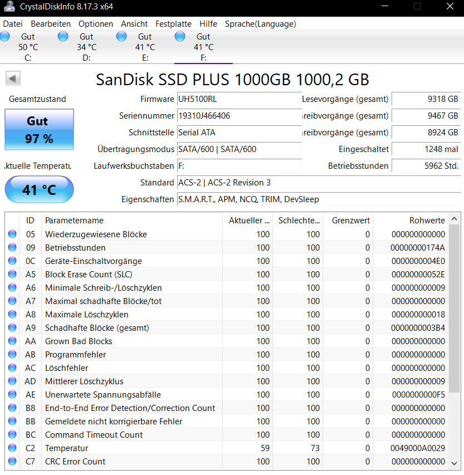The width and height of the screenshot is (464, 475).
Task: Click status orb for CRC Error Count
Action: [x=12, y=461]
